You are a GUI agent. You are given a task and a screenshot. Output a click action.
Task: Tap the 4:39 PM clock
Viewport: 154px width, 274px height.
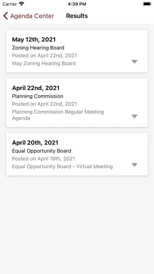77,4
